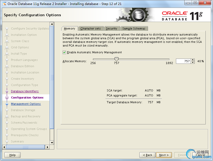Toggle Enable Automatic Memory Management checkbox
Screen dimensions: 213x161
click(x=64, y=52)
